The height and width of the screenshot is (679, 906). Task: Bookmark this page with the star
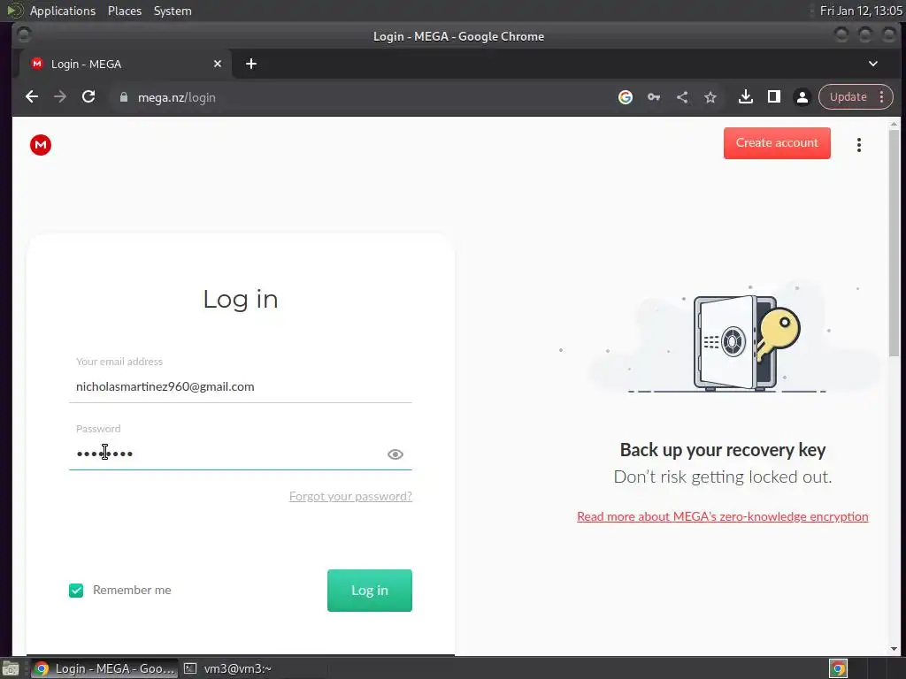[x=710, y=97]
